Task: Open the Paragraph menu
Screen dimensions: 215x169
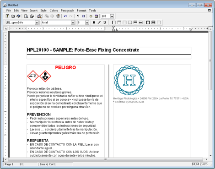Action: tap(67, 11)
